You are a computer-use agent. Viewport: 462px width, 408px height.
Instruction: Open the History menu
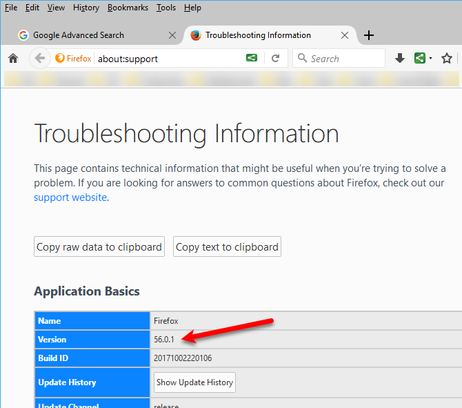pos(86,8)
